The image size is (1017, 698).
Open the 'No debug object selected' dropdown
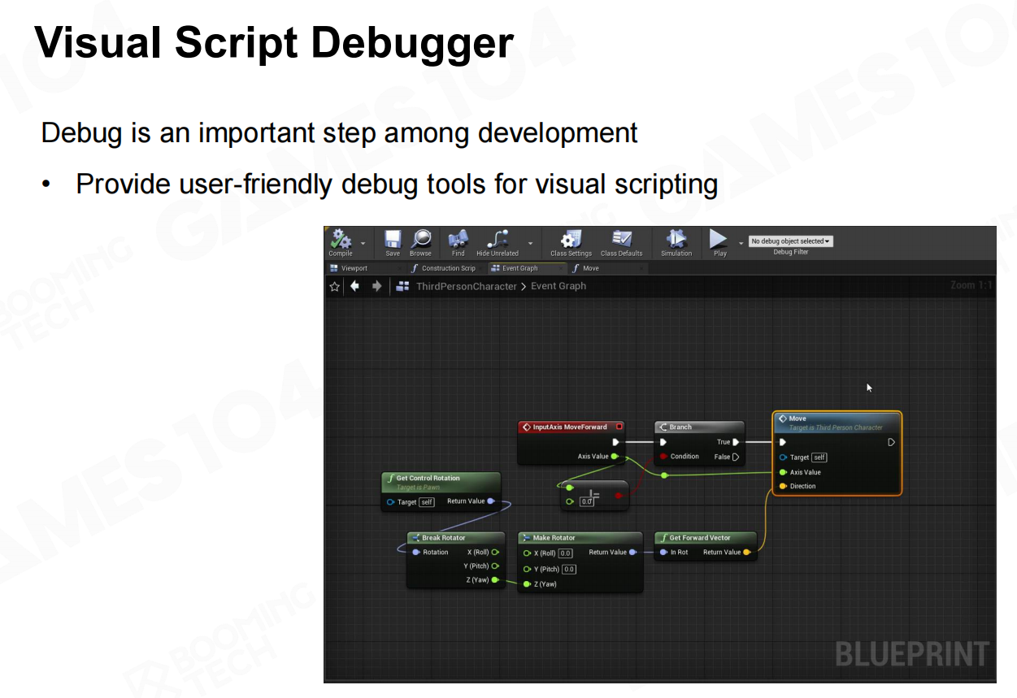click(790, 241)
